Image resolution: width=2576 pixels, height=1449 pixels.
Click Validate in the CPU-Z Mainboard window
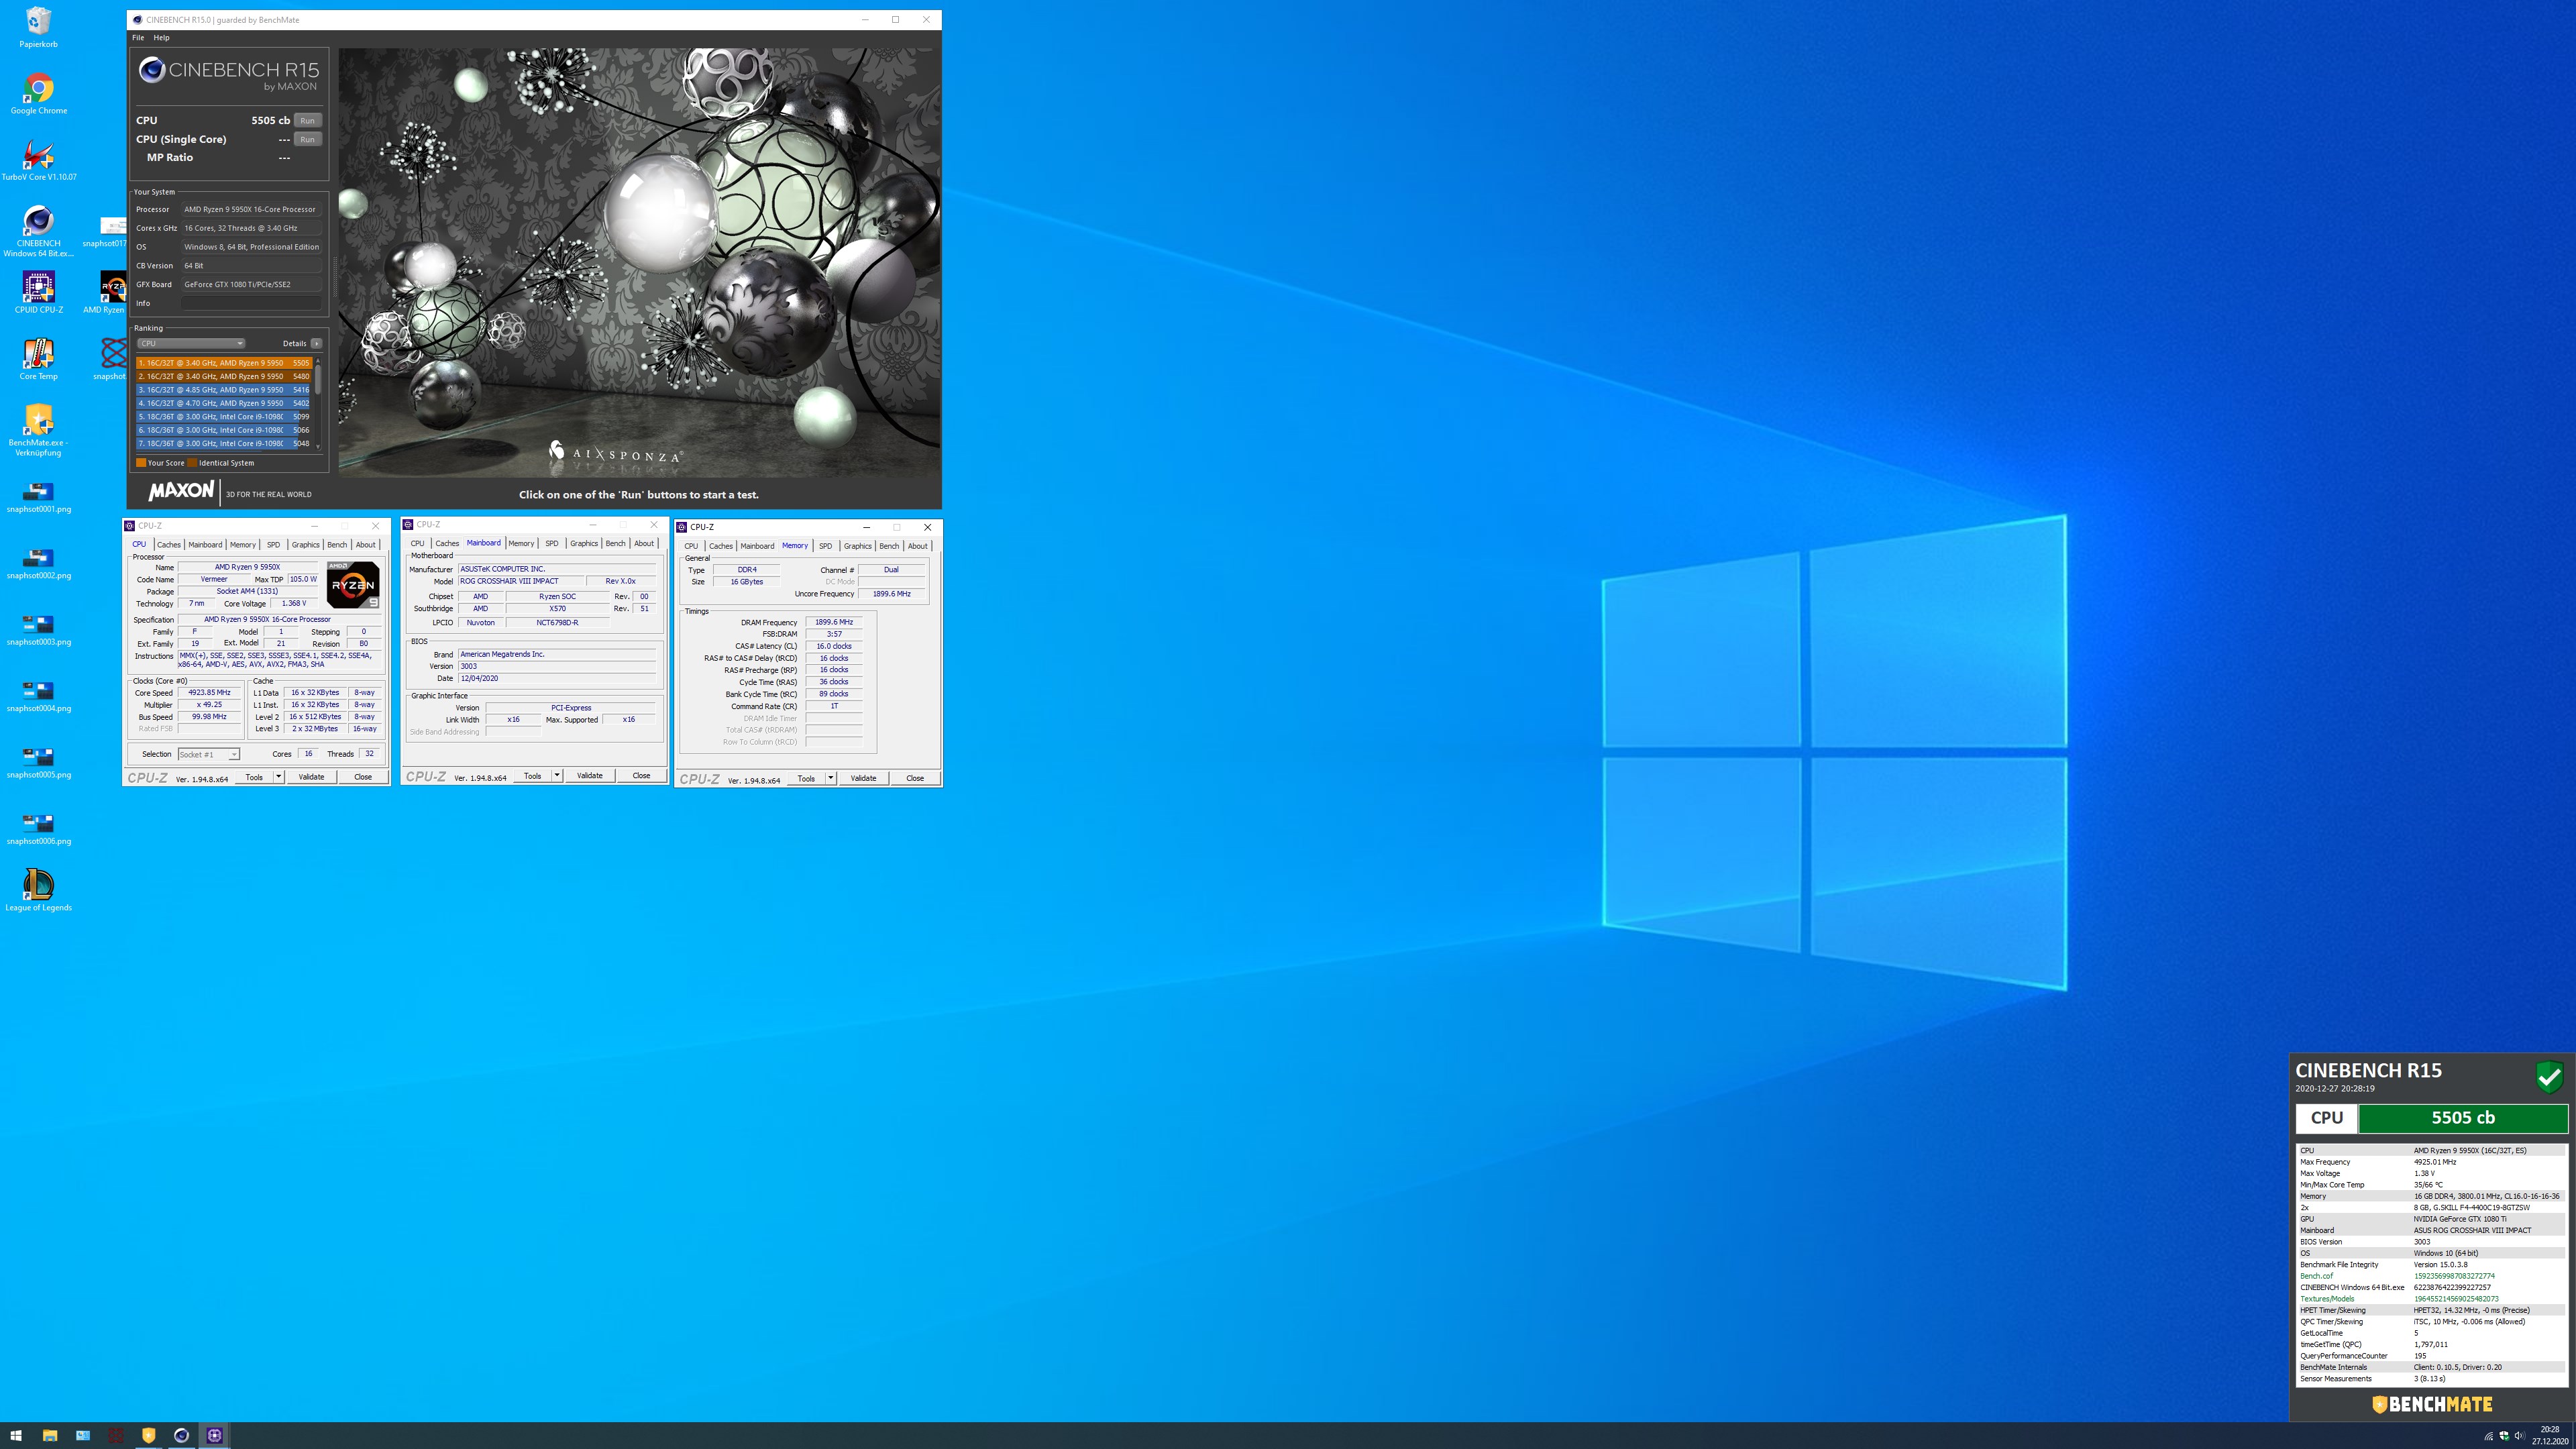(x=590, y=776)
